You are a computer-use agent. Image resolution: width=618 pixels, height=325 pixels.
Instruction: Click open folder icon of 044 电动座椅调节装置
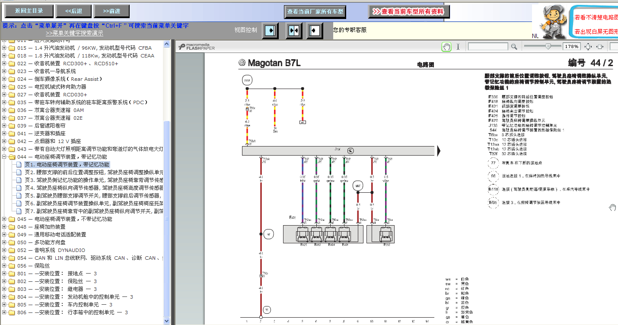pos(12,157)
